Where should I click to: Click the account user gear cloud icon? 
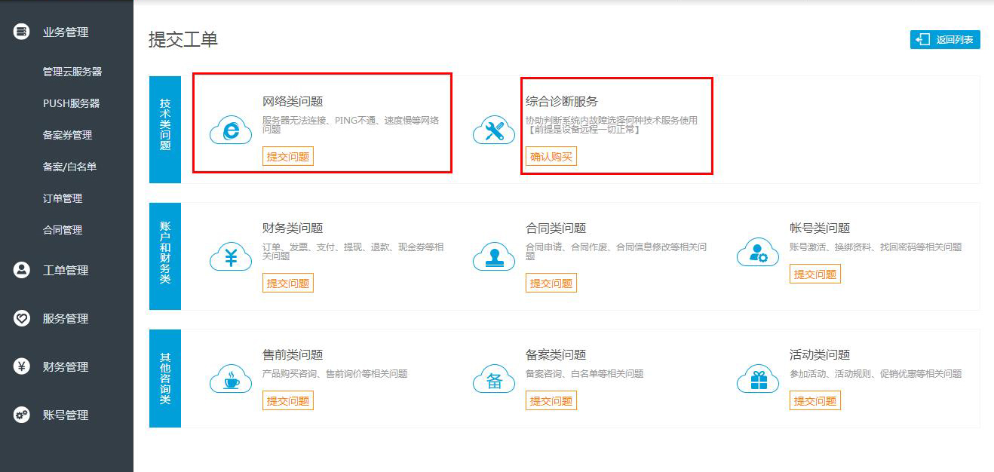point(758,253)
